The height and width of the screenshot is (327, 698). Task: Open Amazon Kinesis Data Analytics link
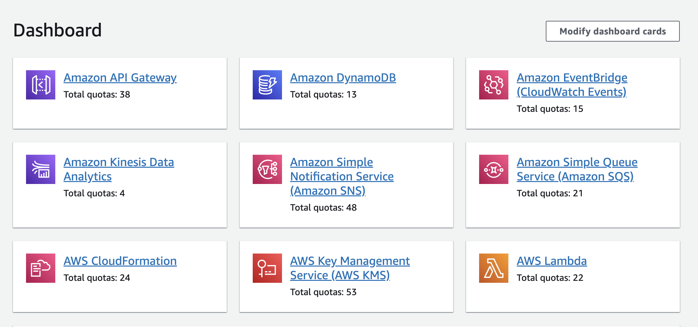point(119,169)
